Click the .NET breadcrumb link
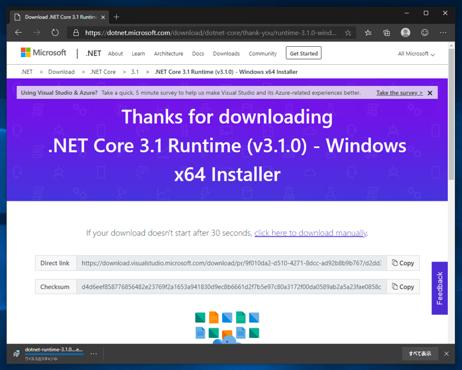This screenshot has height=370, width=462. click(26, 72)
